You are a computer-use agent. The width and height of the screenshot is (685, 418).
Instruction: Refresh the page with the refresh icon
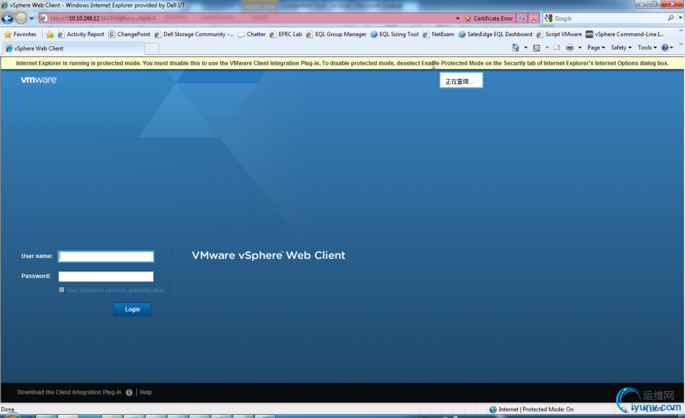522,18
